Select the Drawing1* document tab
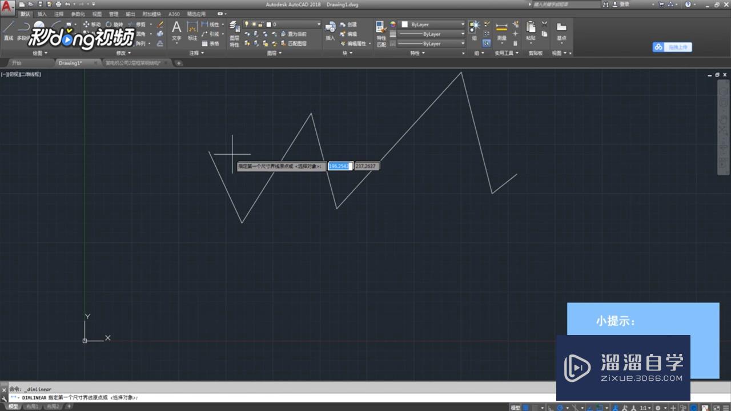The image size is (731, 411). (71, 63)
